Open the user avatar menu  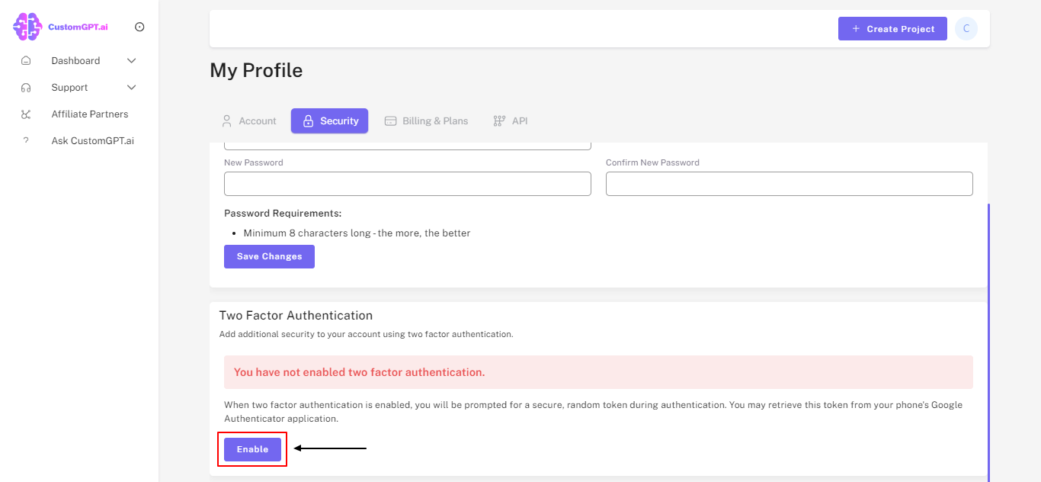coord(966,28)
